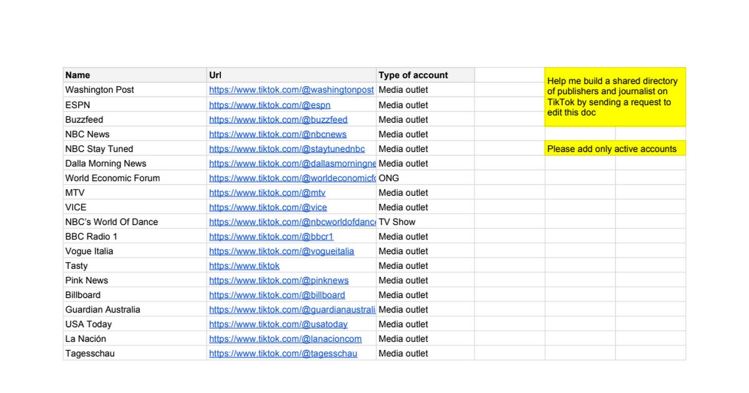Open the tagesschau TikTok link
The height and width of the screenshot is (393, 749).
coord(283,353)
